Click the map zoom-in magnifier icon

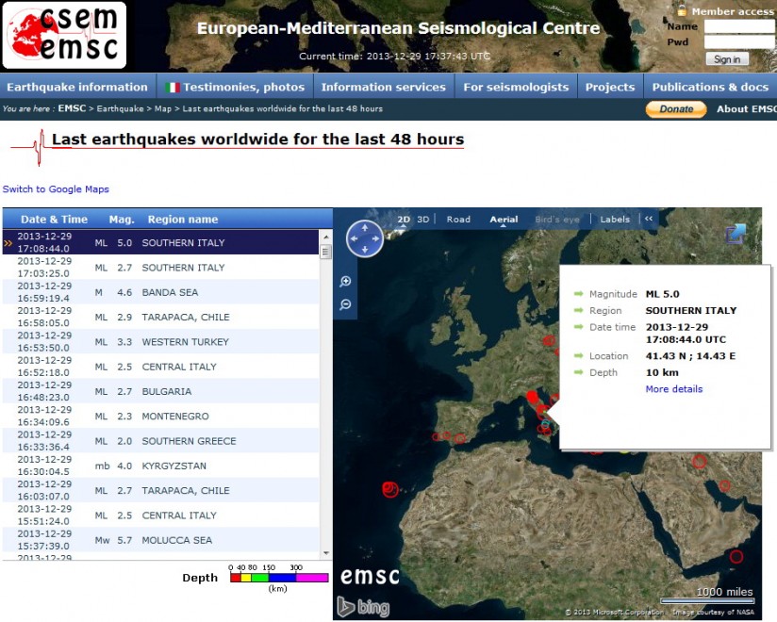(345, 281)
